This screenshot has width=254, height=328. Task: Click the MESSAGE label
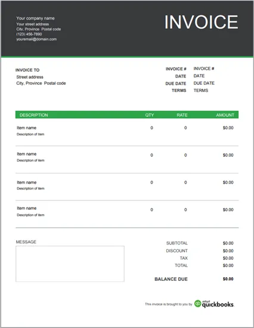point(26,242)
